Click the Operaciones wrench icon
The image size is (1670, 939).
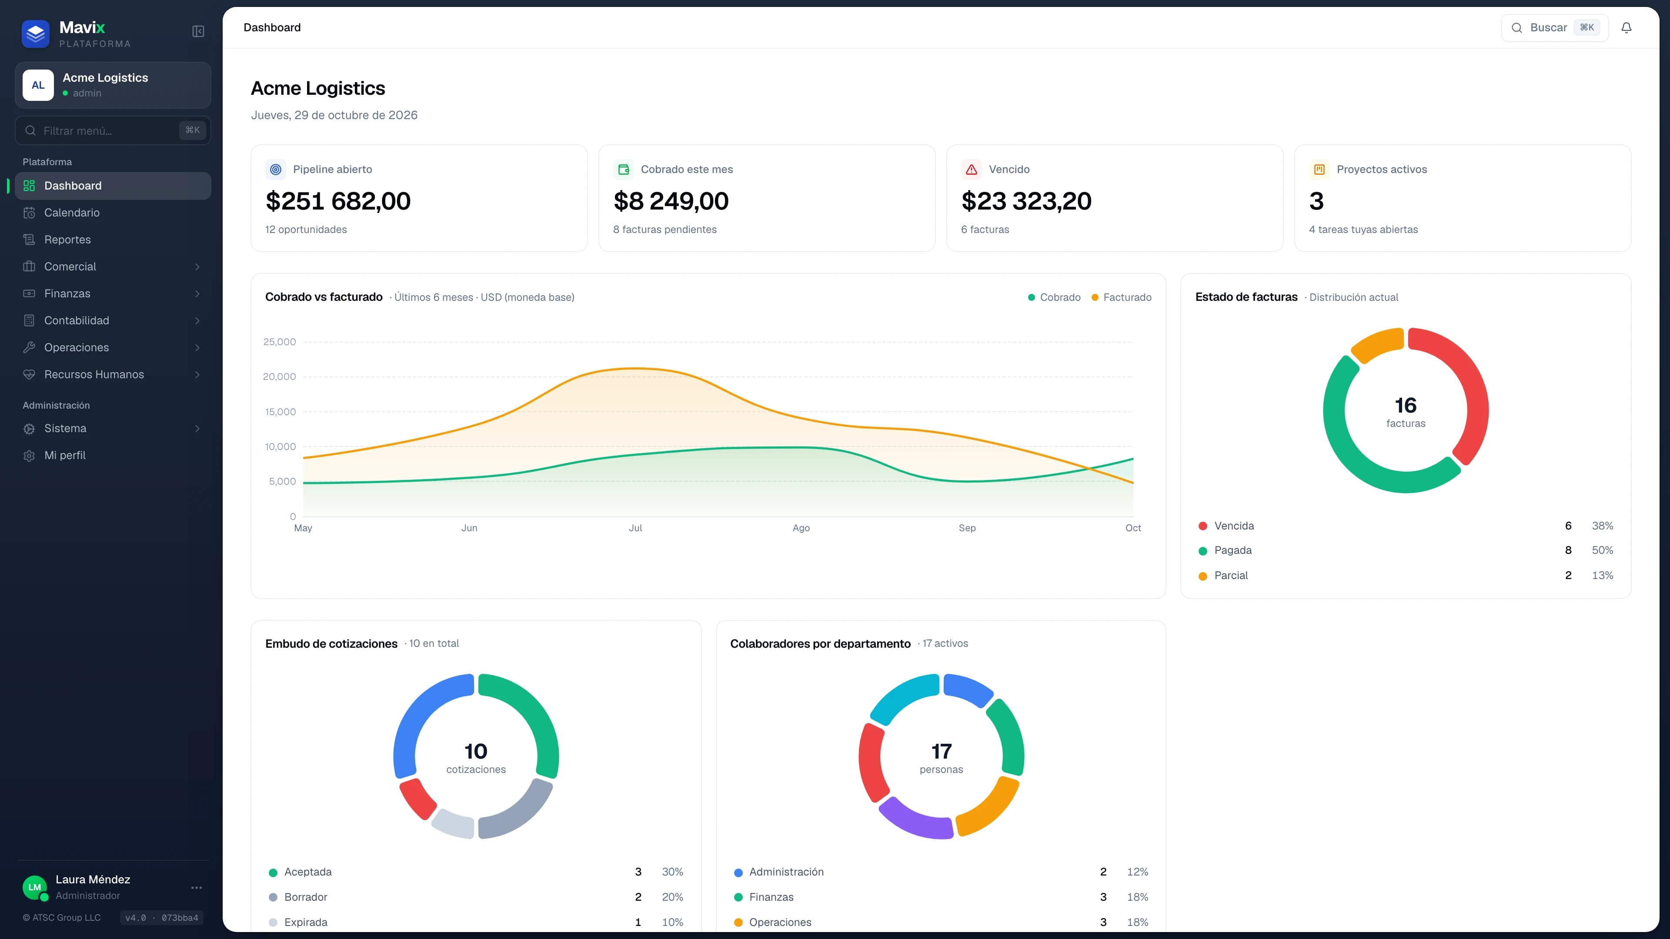click(x=29, y=347)
